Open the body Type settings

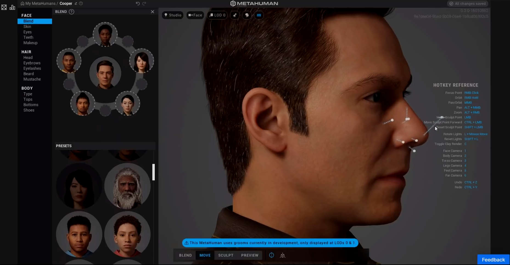pos(28,94)
